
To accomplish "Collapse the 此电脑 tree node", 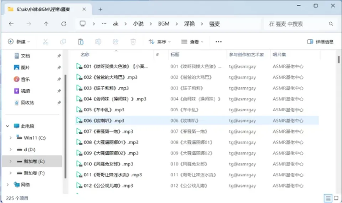I will (7, 126).
